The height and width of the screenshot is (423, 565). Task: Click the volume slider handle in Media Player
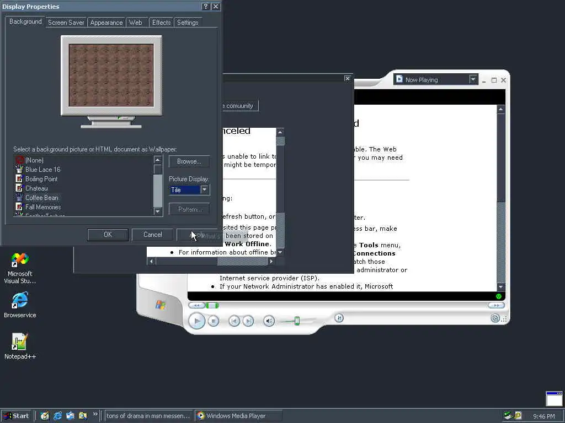click(297, 321)
